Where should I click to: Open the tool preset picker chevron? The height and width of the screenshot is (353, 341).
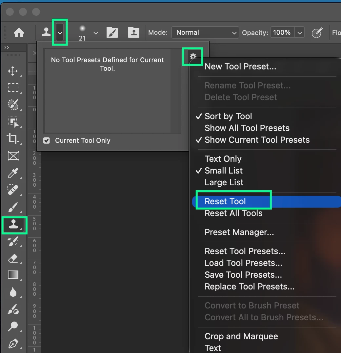[60, 33]
